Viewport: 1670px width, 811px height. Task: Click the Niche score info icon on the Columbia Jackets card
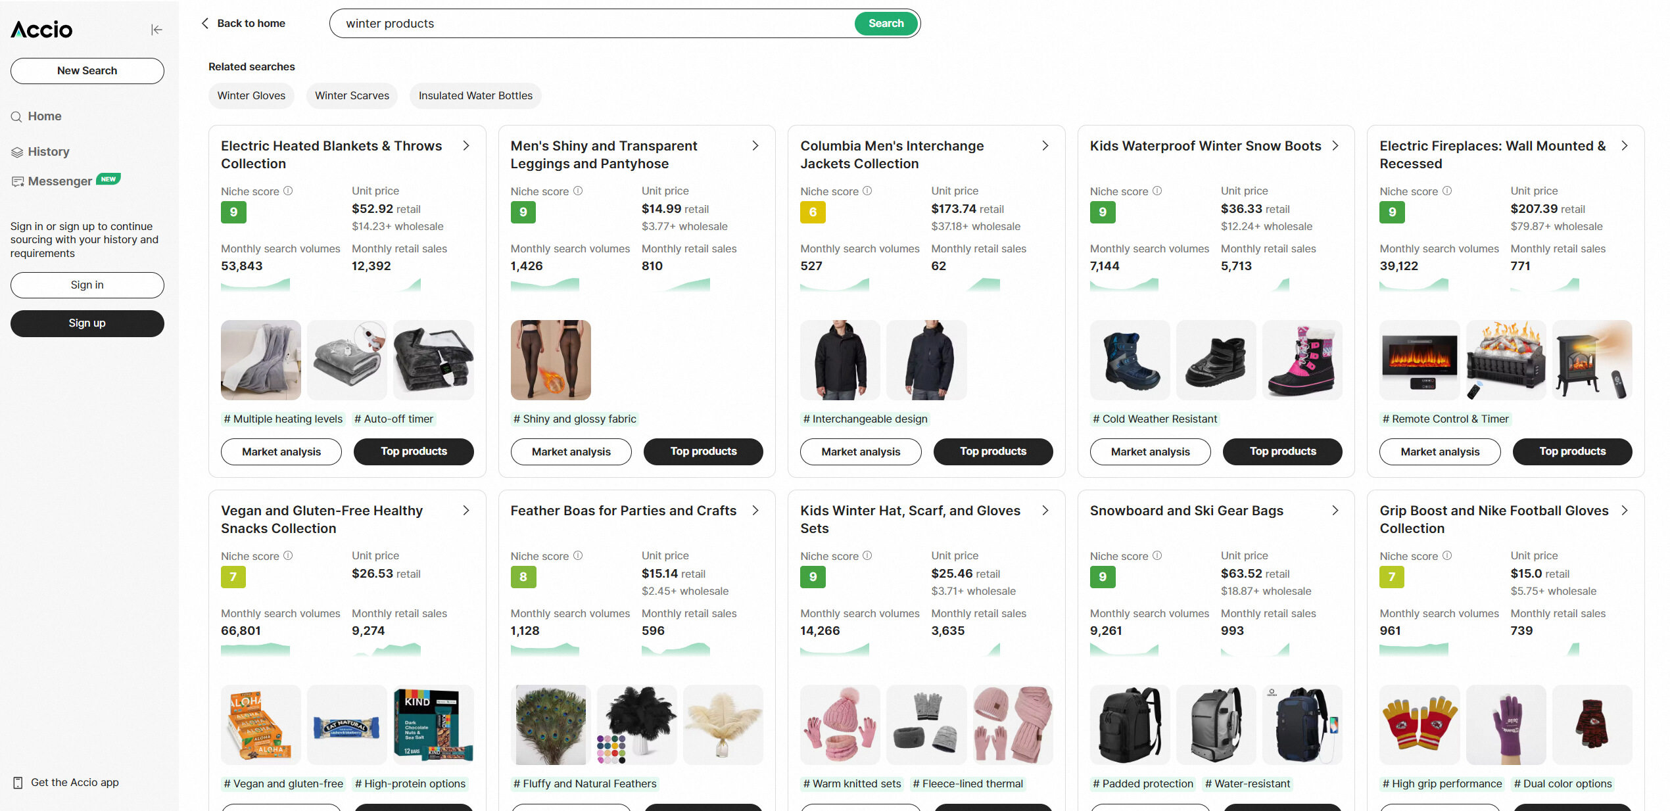click(867, 191)
